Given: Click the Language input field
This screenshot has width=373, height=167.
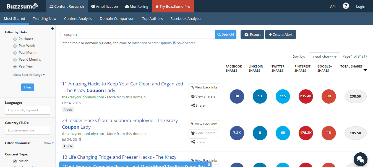Looking at the screenshot, I should click(x=28, y=110).
